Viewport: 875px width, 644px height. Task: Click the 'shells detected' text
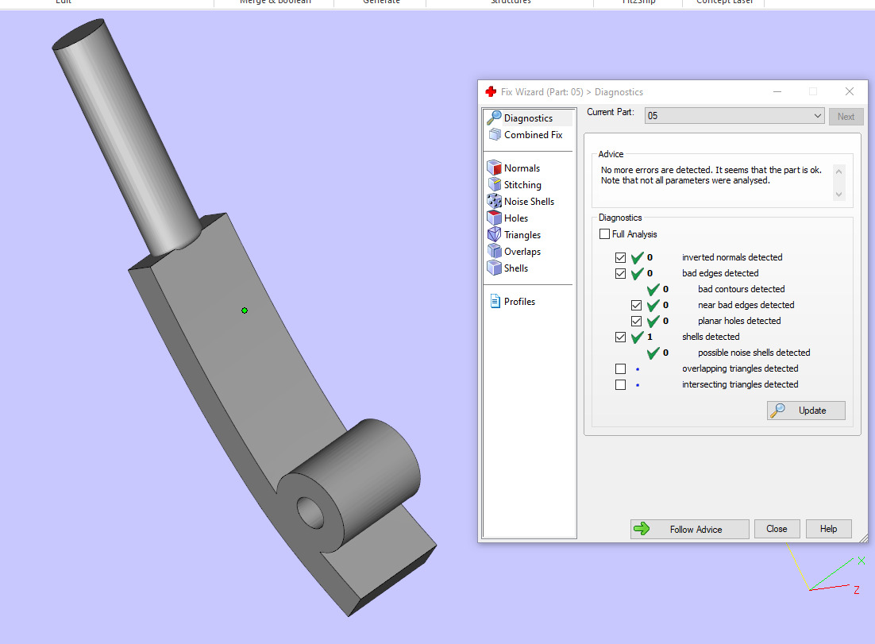point(711,337)
